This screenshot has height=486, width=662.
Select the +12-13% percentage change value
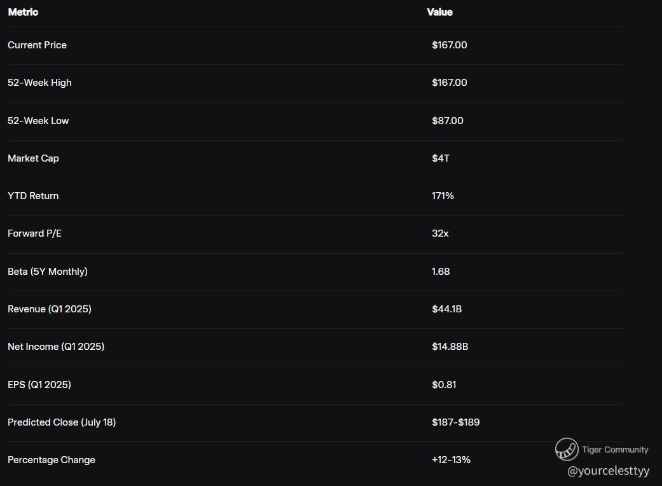tap(451, 460)
